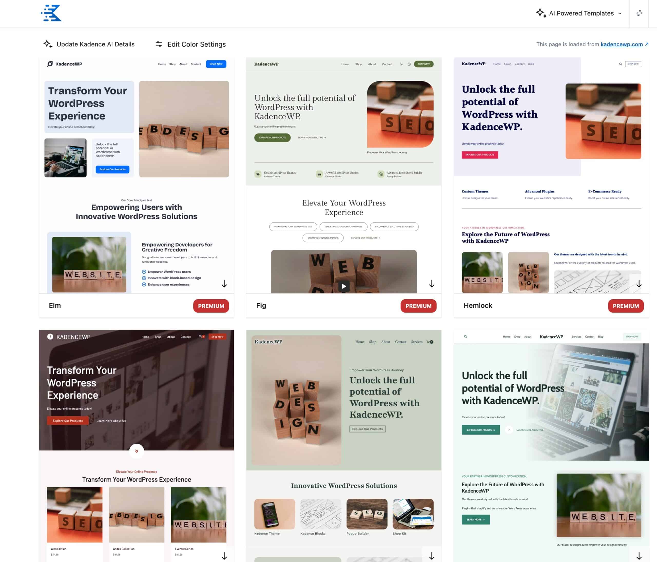Click the down arrow on the Fig preview
This screenshot has width=657, height=562.
(432, 283)
